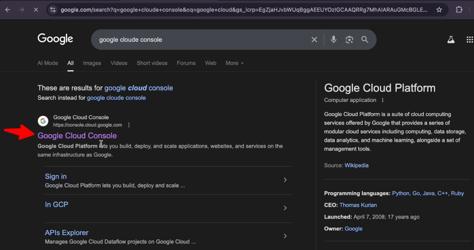Expand the Sign in sitelink chevron

point(285,180)
